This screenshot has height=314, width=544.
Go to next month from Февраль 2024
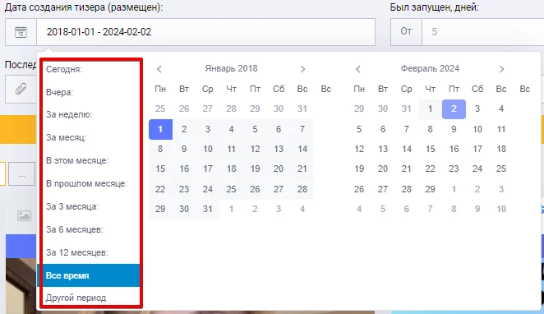point(501,69)
